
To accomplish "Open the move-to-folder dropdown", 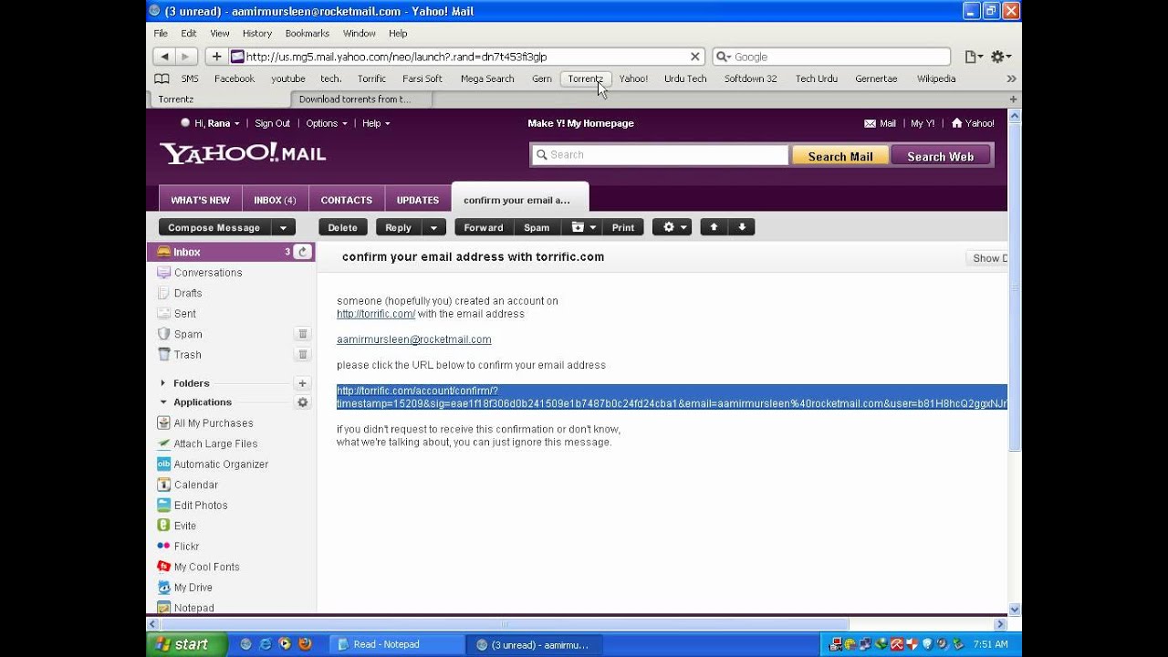I will (584, 227).
